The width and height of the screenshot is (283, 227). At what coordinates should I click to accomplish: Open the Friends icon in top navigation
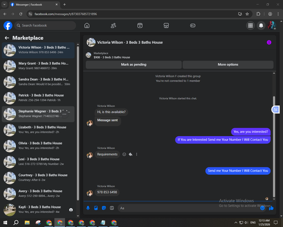point(113,26)
